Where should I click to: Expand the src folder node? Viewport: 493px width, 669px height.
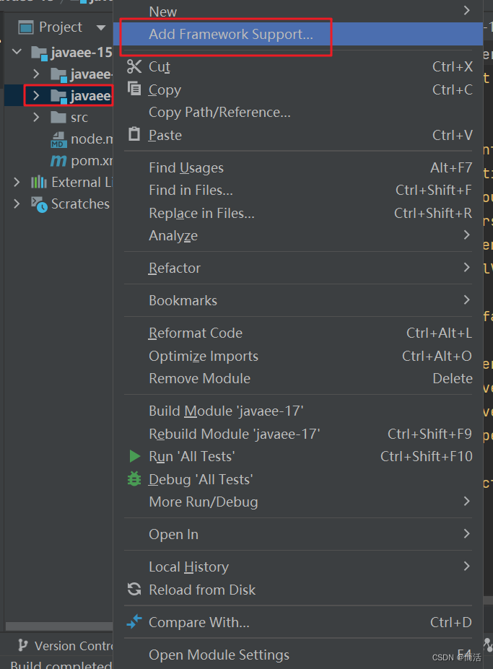pyautogui.click(x=36, y=117)
